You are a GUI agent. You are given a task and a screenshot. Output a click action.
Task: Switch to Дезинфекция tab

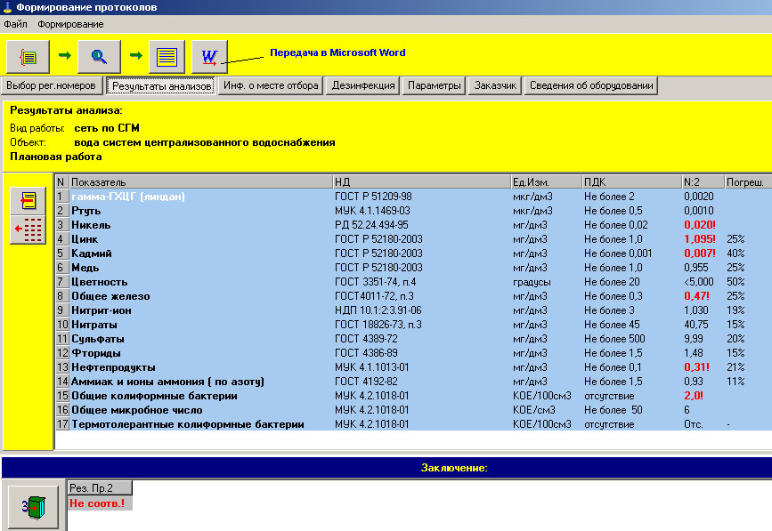(x=363, y=85)
